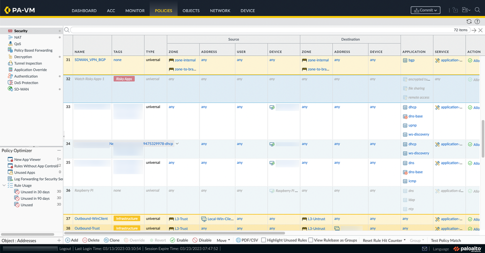This screenshot has height=253, width=485.
Task: Click the config lock icon in the header
Action: point(455,10)
